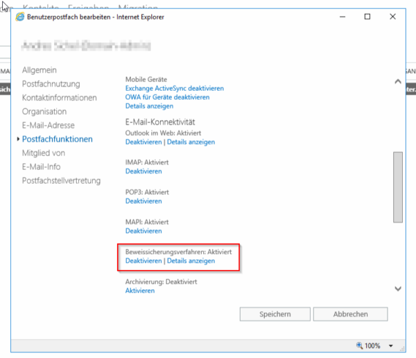Click the Speichern button
Screen dimensions: 416x358
275,314
